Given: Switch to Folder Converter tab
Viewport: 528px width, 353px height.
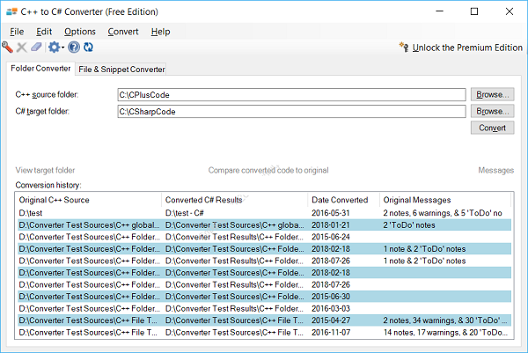Looking at the screenshot, I should tap(40, 69).
